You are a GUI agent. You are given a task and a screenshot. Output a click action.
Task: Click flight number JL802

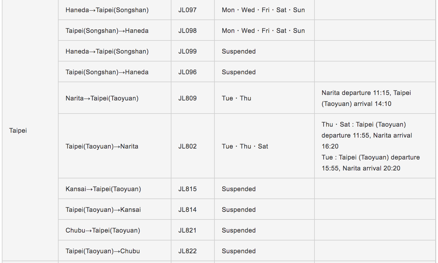[187, 146]
